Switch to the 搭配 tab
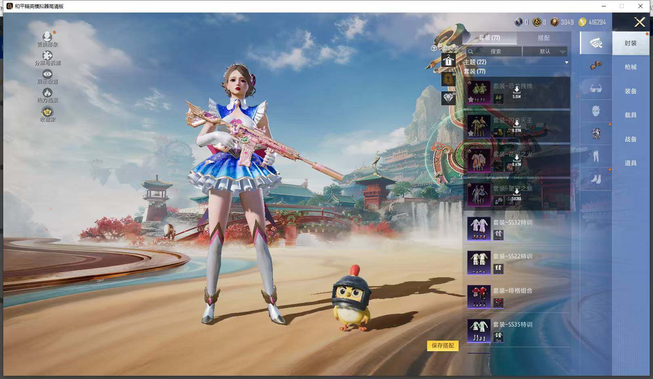653x379 pixels. point(543,38)
